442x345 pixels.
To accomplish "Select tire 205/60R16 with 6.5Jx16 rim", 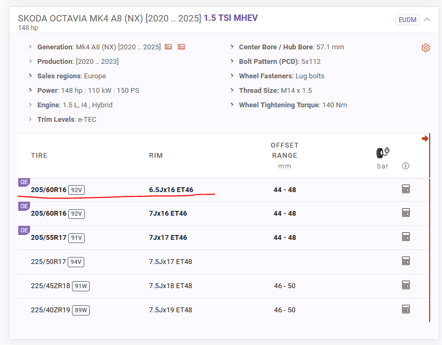I will point(48,190).
